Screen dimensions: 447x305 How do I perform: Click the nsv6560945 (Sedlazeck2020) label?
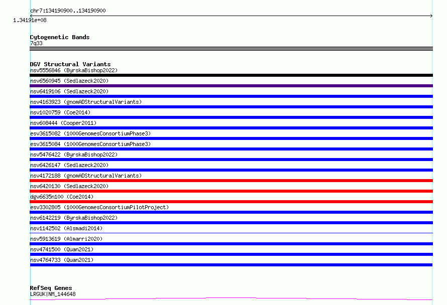69,81
